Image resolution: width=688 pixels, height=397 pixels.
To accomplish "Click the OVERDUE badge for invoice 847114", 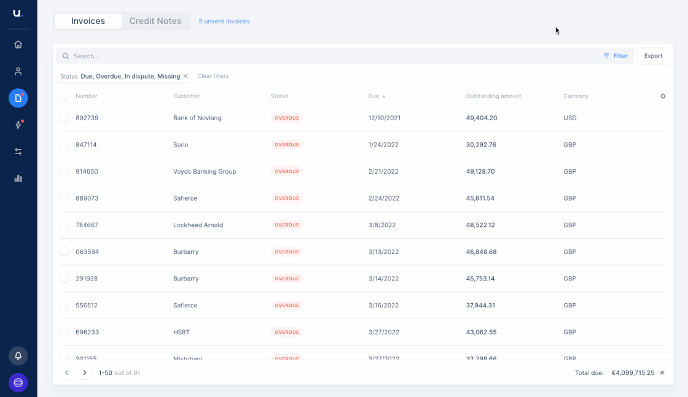I will tap(287, 145).
